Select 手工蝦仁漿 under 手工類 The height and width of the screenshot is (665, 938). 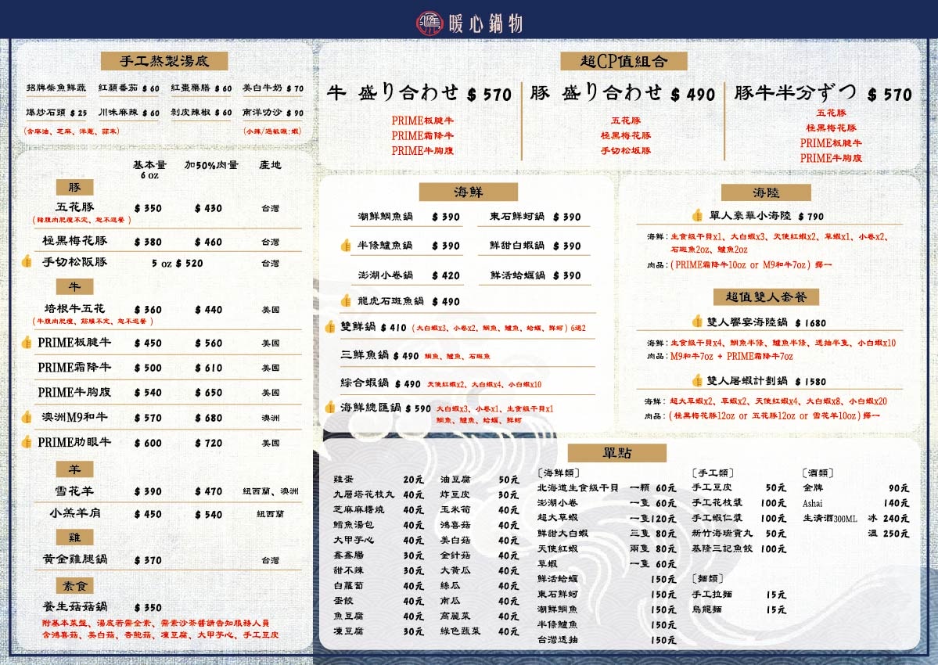tap(717, 518)
